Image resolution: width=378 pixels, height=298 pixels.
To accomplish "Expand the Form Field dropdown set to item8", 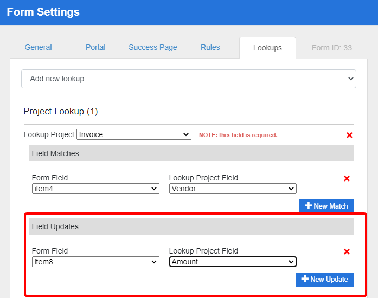I will pyautogui.click(x=95, y=262).
